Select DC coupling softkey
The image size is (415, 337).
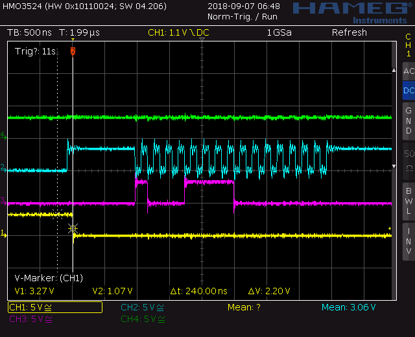409,91
